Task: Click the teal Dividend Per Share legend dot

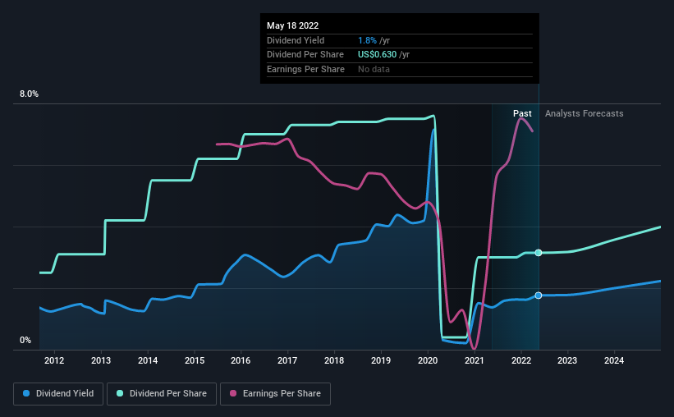Action: 120,393
